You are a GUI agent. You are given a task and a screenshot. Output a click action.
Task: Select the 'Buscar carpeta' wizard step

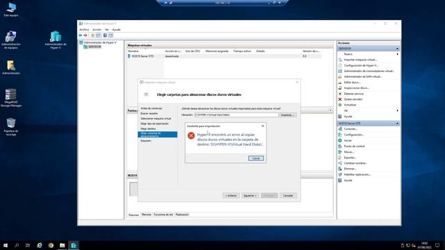[149, 113]
